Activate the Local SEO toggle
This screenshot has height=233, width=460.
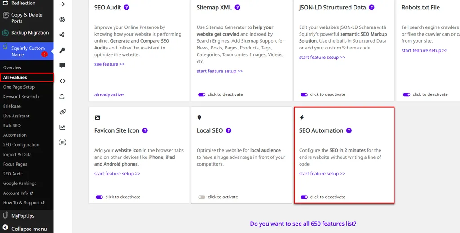click(x=202, y=197)
